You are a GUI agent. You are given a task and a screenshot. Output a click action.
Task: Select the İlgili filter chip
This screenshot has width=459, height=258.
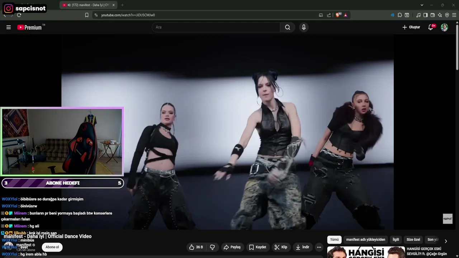pos(396,240)
